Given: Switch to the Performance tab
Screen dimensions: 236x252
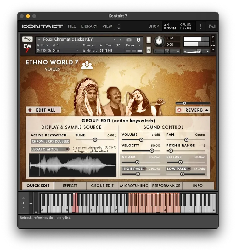Looking at the screenshot, I should [166, 186].
